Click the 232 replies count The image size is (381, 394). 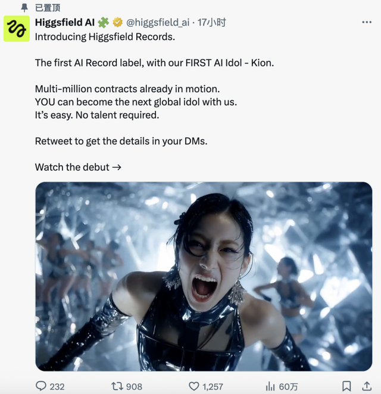[57, 386]
